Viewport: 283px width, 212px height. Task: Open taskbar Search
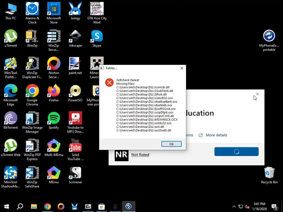pyautogui.click(x=20, y=206)
